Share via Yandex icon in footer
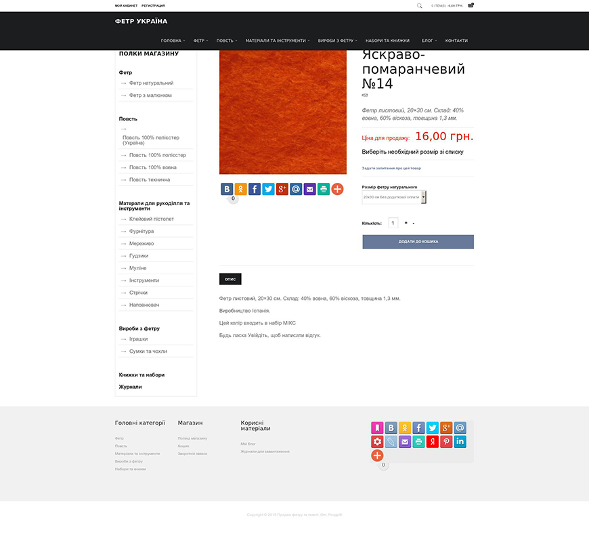 (x=433, y=442)
